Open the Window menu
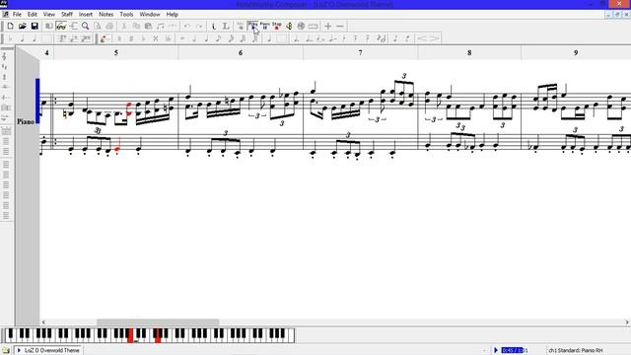 [x=150, y=14]
